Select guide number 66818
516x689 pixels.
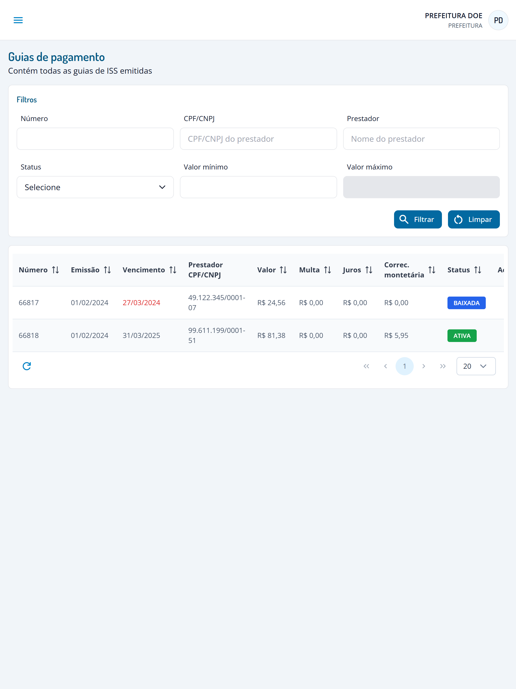coord(29,335)
